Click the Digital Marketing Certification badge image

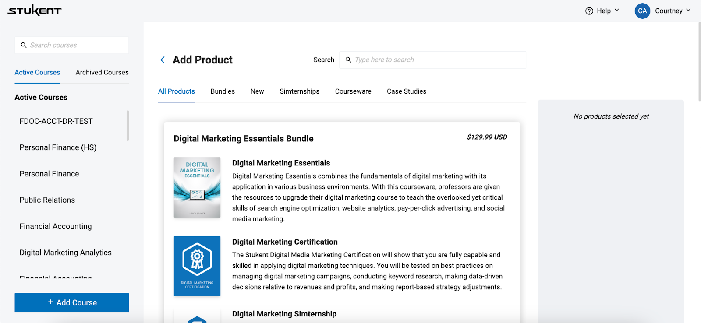[x=197, y=266]
